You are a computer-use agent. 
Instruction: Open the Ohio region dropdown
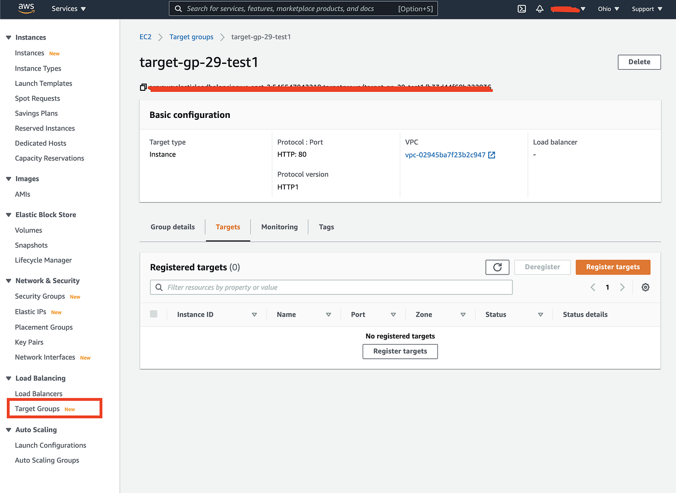coord(608,9)
